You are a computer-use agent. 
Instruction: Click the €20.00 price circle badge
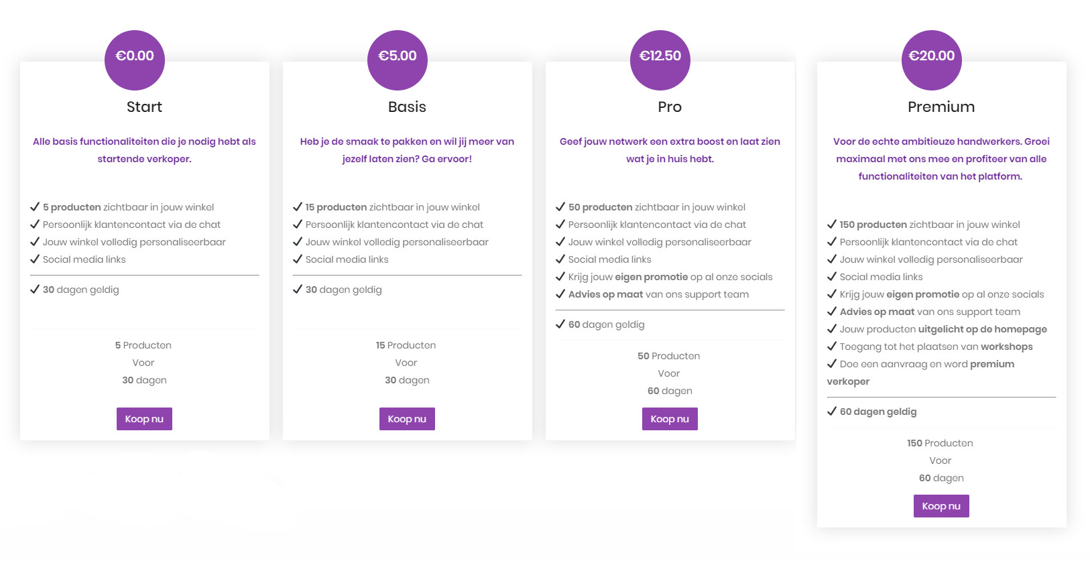coord(932,60)
